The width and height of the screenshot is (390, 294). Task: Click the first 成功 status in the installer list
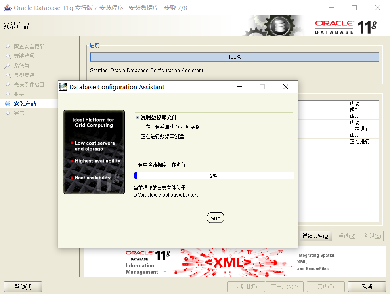point(355,103)
